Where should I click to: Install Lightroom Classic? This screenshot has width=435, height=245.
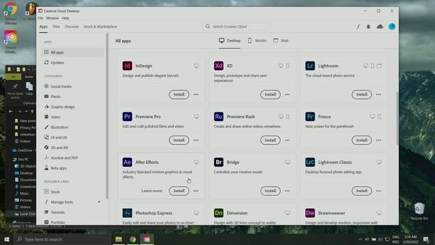[362, 191]
